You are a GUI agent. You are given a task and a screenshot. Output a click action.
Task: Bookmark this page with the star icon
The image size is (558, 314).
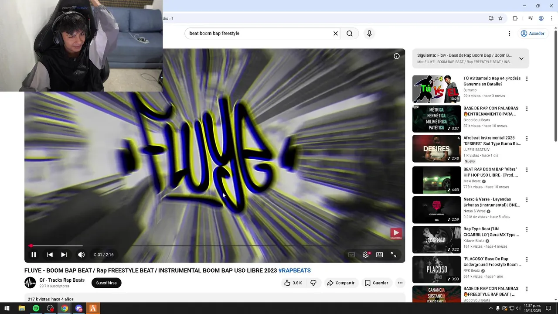coord(500,18)
